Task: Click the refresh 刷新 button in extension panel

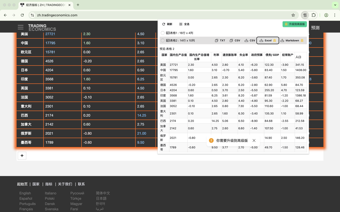Action: click(x=167, y=24)
